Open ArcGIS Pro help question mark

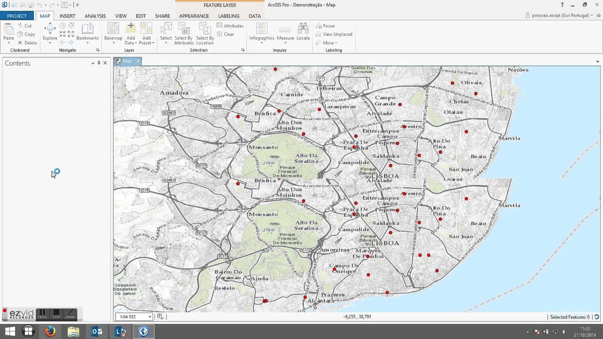click(562, 5)
